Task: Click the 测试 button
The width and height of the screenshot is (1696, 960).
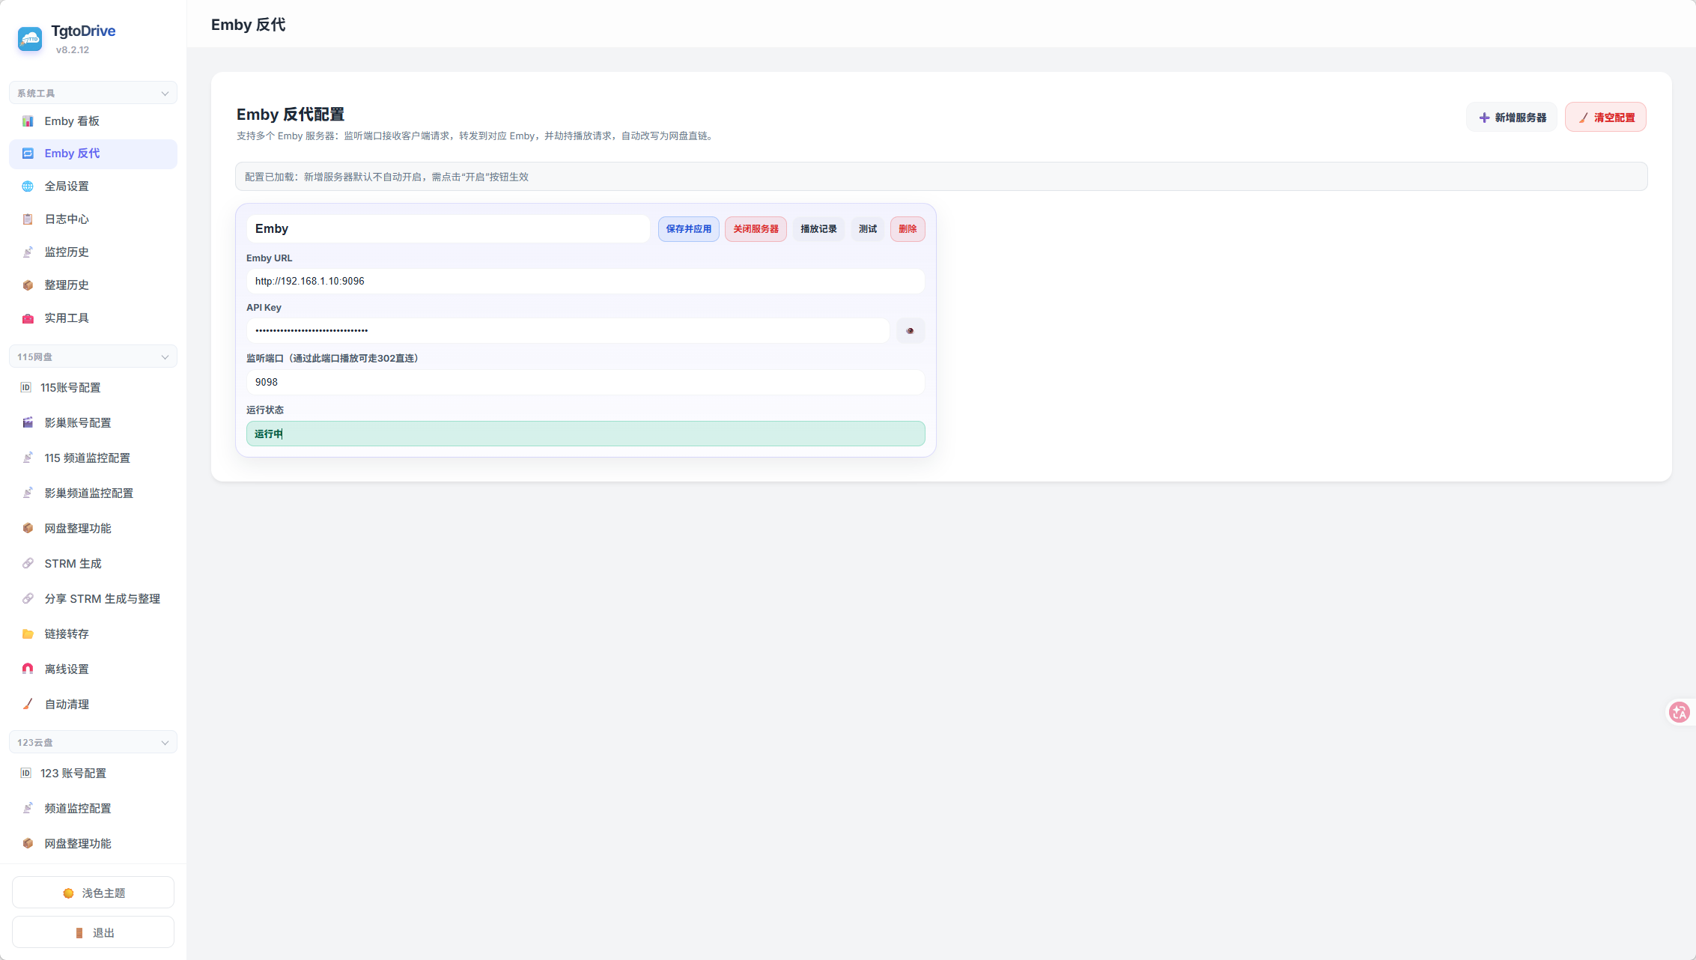Action: (868, 229)
